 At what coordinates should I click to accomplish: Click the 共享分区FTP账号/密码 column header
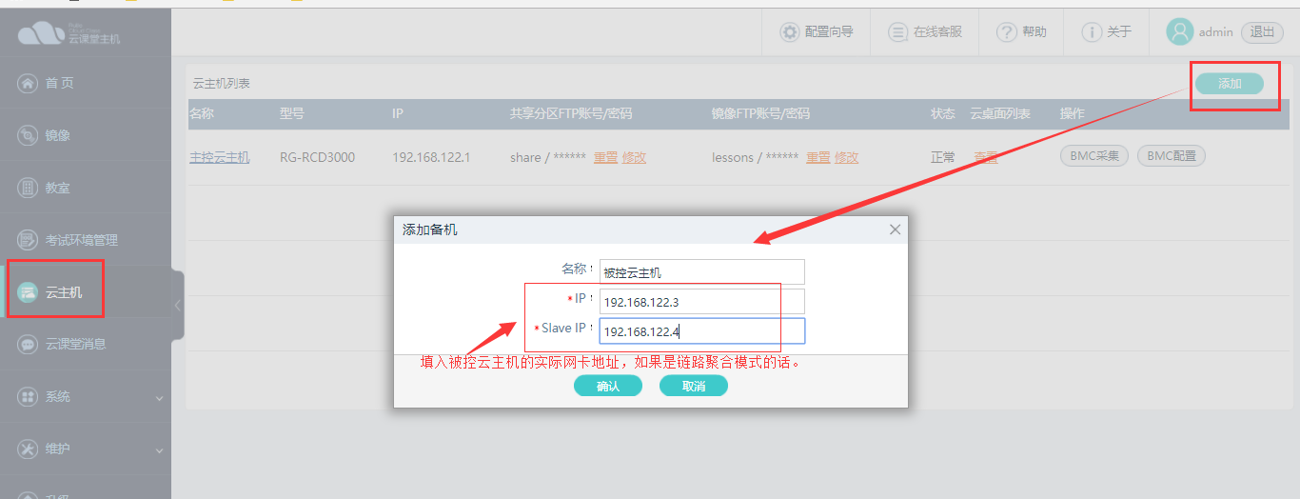point(571,113)
